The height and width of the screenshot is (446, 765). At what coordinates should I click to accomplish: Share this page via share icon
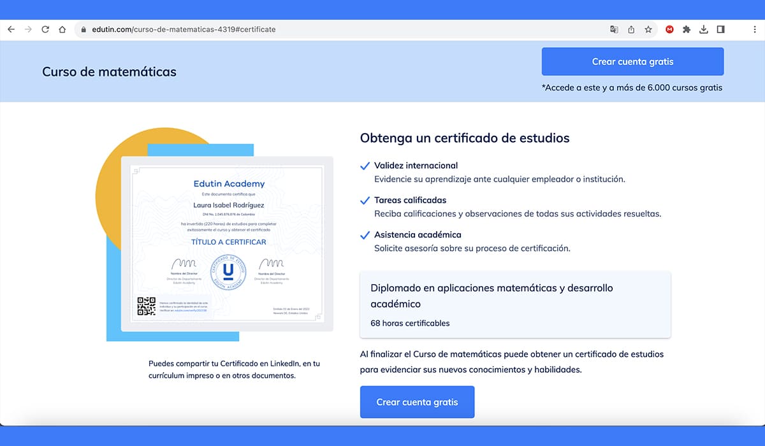[631, 29]
